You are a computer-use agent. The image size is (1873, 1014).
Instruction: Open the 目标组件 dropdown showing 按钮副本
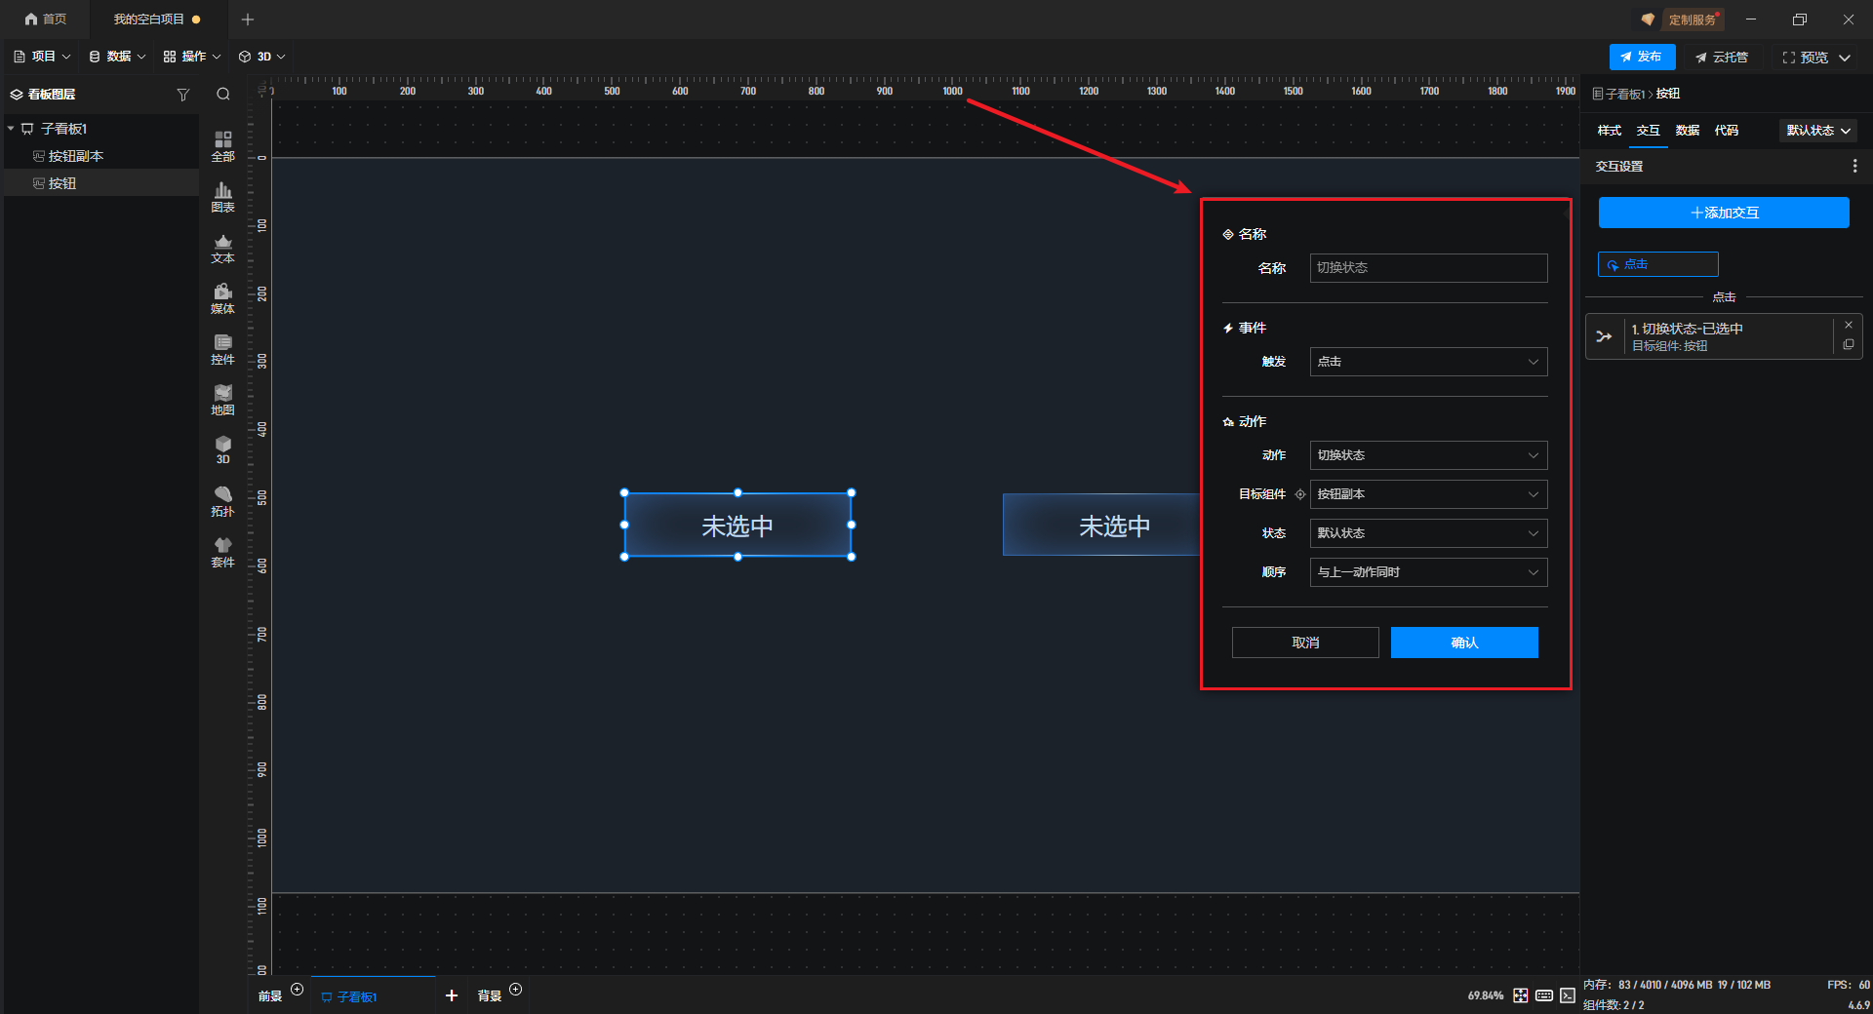coord(1428,494)
